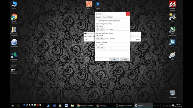
Task: Open the Games desktop icon
Action: (x=98, y=5)
